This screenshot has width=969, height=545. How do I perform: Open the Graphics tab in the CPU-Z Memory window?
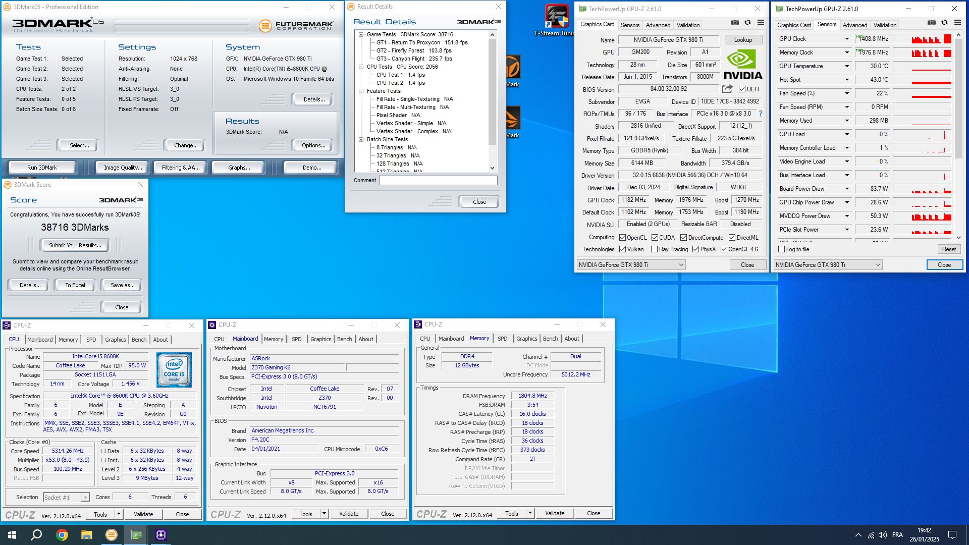click(526, 339)
